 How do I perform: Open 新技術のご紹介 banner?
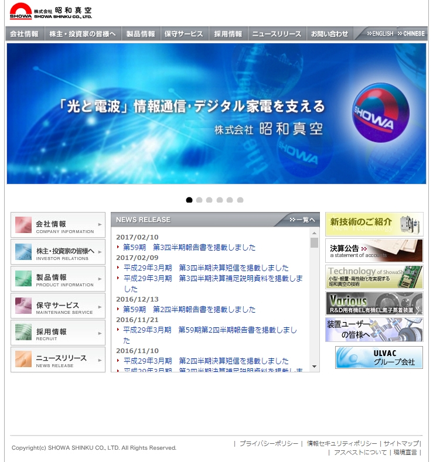(x=374, y=224)
